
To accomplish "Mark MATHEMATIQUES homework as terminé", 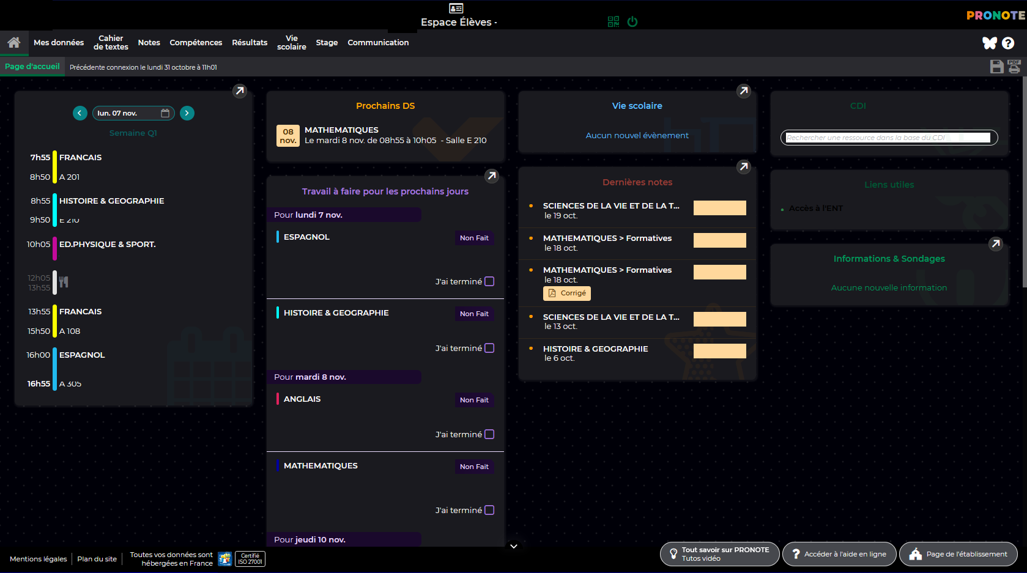I will coord(489,511).
